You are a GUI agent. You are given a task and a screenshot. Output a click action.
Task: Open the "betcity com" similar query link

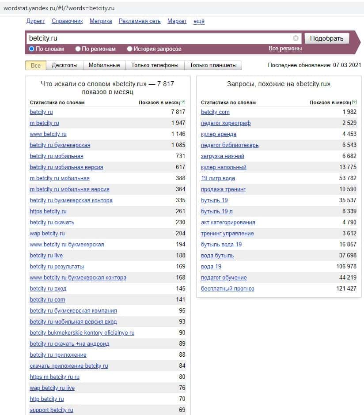215,112
